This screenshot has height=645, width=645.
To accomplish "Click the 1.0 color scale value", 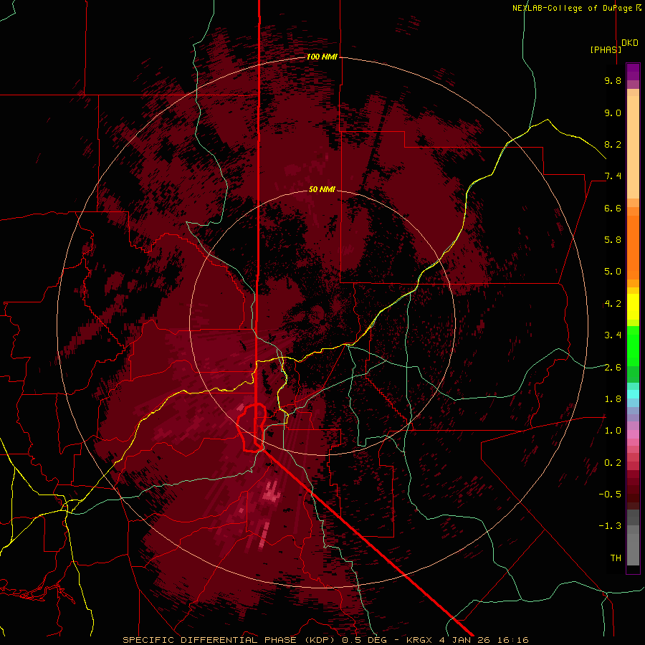I will pos(613,430).
